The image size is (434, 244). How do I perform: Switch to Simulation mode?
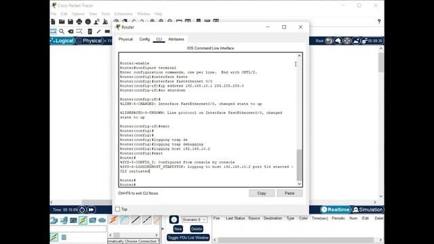point(368,209)
